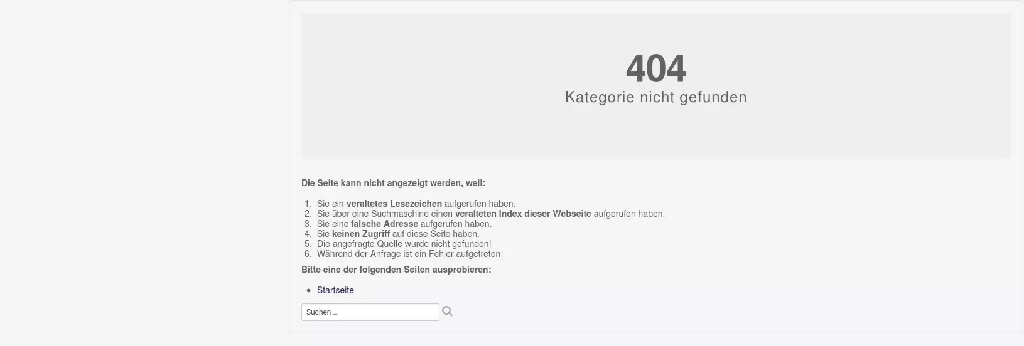
Task: Click the bold 'veraltetes Lesezeichen' text
Action: [x=394, y=204]
